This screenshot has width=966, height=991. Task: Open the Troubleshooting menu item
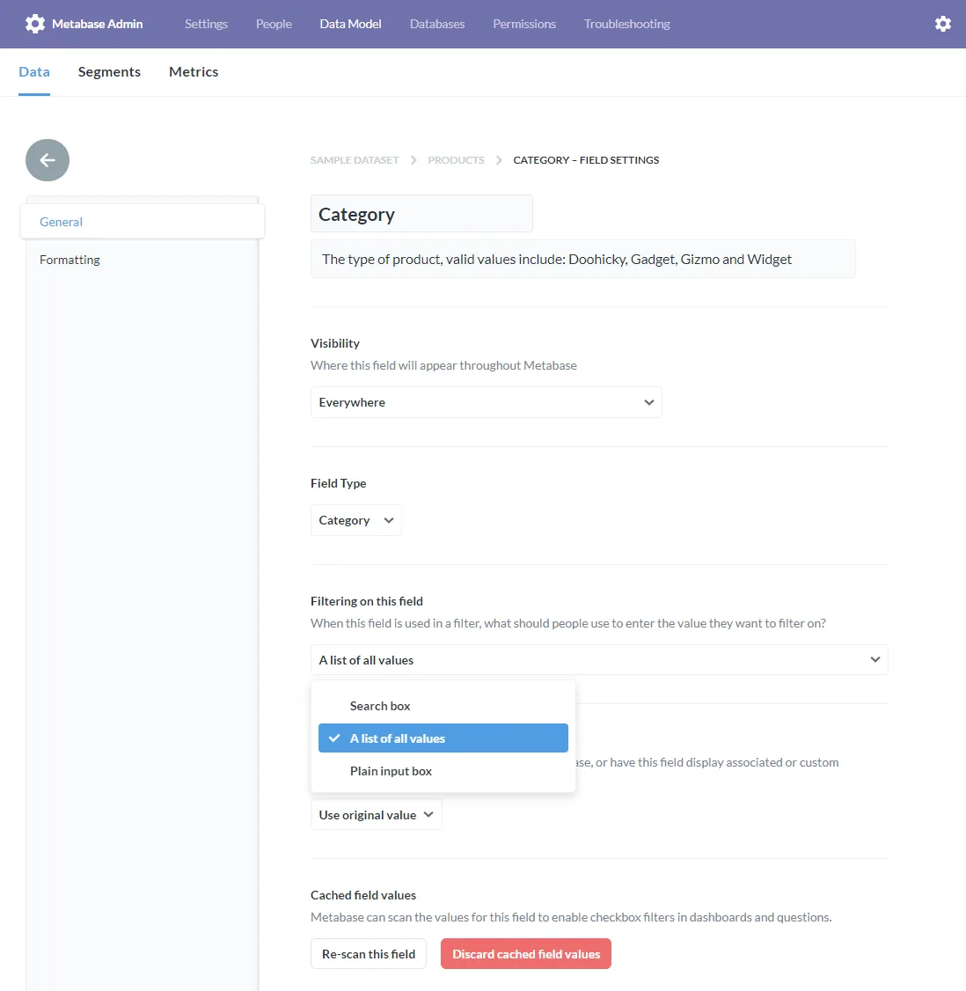coord(626,24)
